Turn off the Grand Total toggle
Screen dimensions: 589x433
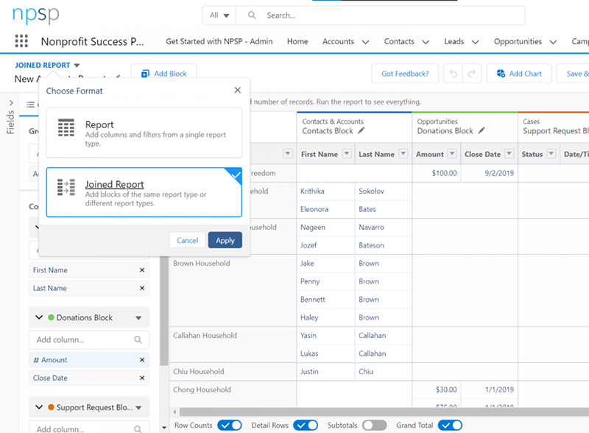(x=451, y=425)
